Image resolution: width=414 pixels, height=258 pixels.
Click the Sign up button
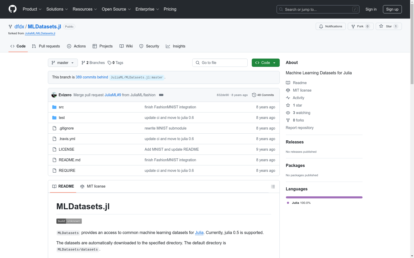point(392,9)
